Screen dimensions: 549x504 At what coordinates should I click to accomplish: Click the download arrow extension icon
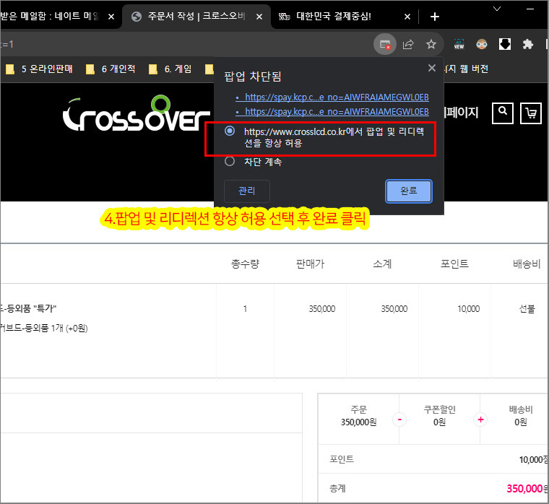505,44
